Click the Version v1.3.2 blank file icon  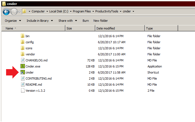[x=23, y=90]
